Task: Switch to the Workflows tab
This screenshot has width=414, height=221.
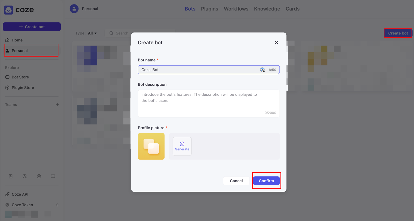Action: 236,9
